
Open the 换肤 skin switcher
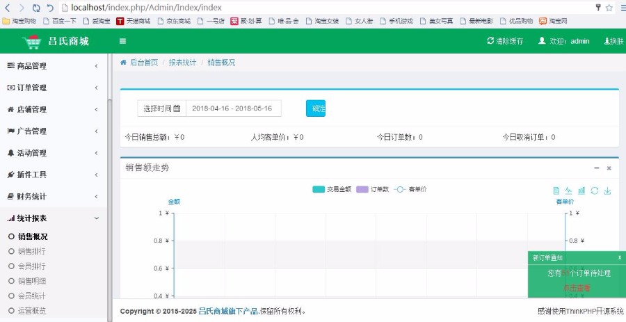click(613, 41)
